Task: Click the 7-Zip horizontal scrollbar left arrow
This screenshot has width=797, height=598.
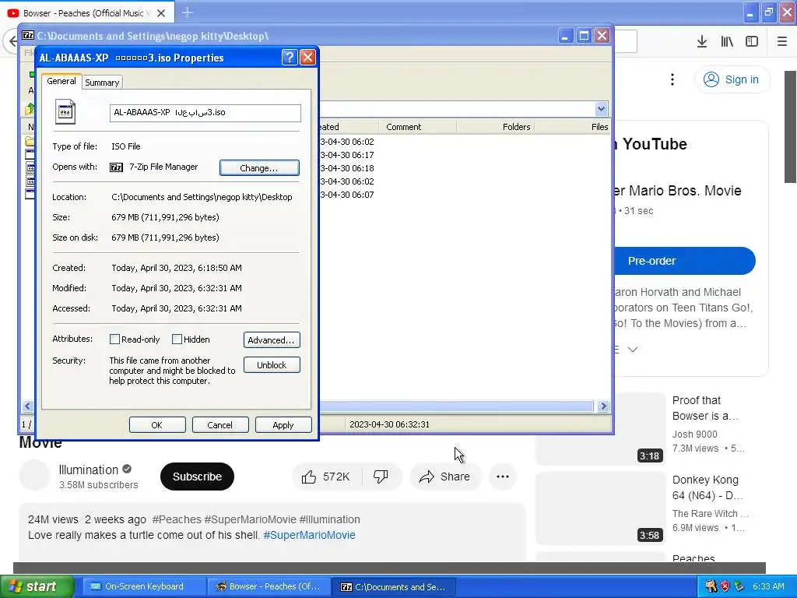Action: (x=28, y=406)
